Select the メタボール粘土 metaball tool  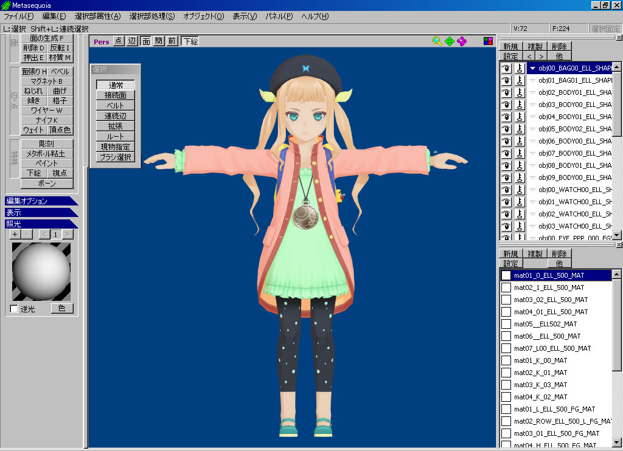click(47, 153)
